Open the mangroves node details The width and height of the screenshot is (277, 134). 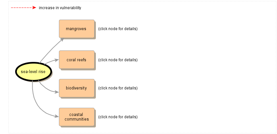pos(76,29)
